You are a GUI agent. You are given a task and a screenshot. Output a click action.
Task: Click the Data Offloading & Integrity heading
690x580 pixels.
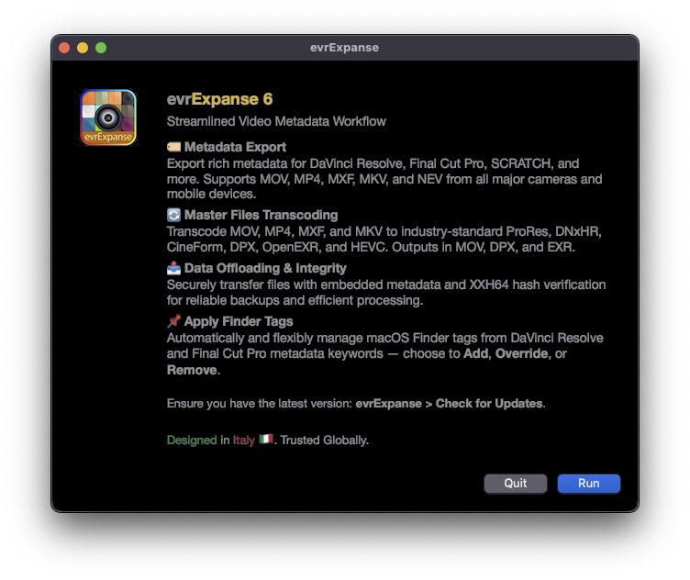pos(265,268)
